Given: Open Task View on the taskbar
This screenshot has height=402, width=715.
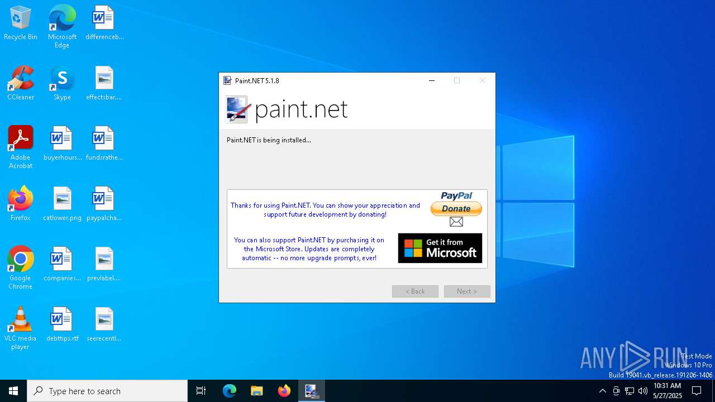Looking at the screenshot, I should click(201, 391).
